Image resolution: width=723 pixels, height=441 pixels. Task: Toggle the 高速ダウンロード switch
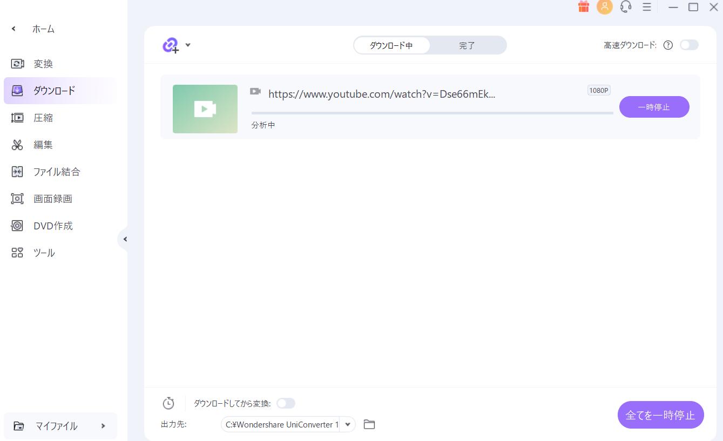689,45
